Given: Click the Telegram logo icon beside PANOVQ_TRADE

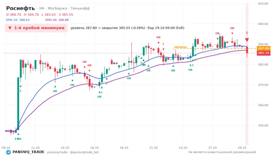Looking at the screenshot, I should [x=8, y=152].
